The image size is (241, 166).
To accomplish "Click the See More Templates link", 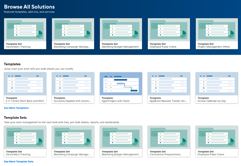I will coord(16,108).
